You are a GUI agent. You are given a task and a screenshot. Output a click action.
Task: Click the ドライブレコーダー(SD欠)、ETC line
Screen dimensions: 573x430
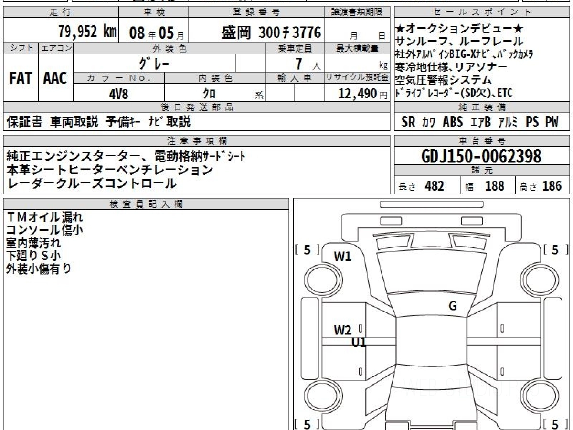454,93
